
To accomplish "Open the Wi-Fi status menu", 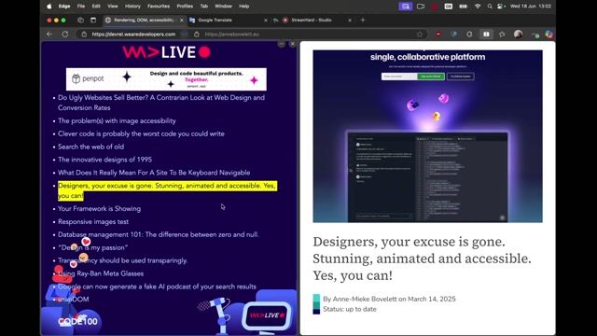I will point(478,7).
